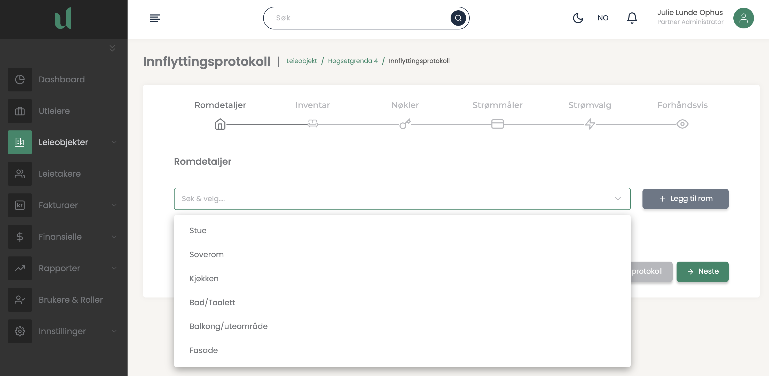
Task: Click the hamburger menu icon
Action: 155,18
